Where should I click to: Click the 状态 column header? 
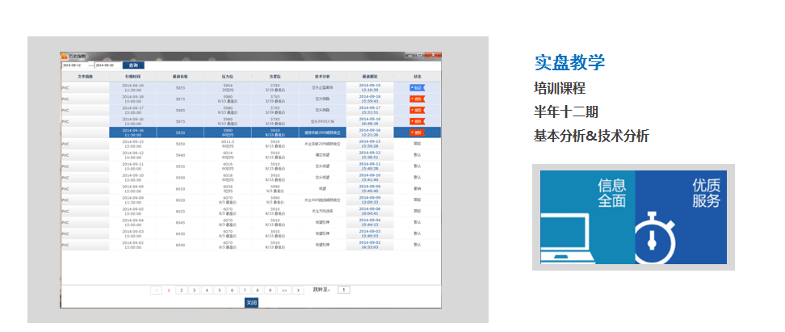417,77
